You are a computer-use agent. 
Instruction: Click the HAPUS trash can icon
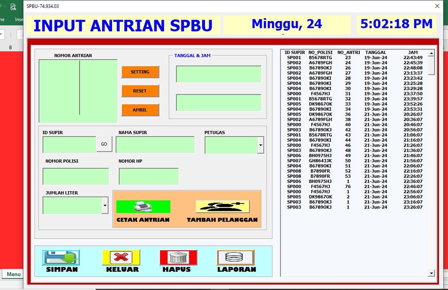pyautogui.click(x=178, y=256)
